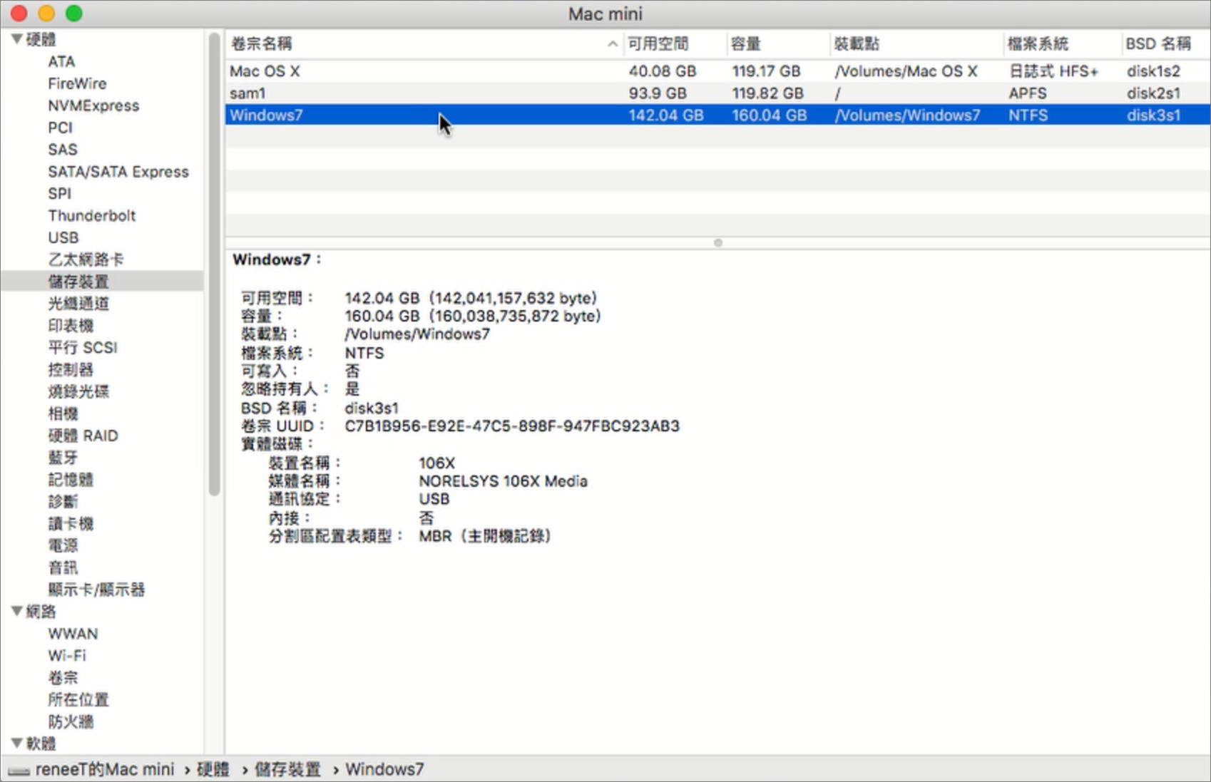The image size is (1211, 782).
Task: Select 卷宗 volumes entry under network
Action: coord(63,678)
